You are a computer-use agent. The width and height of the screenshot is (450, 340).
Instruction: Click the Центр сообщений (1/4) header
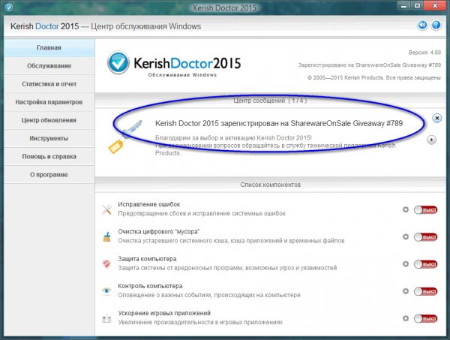(270, 101)
